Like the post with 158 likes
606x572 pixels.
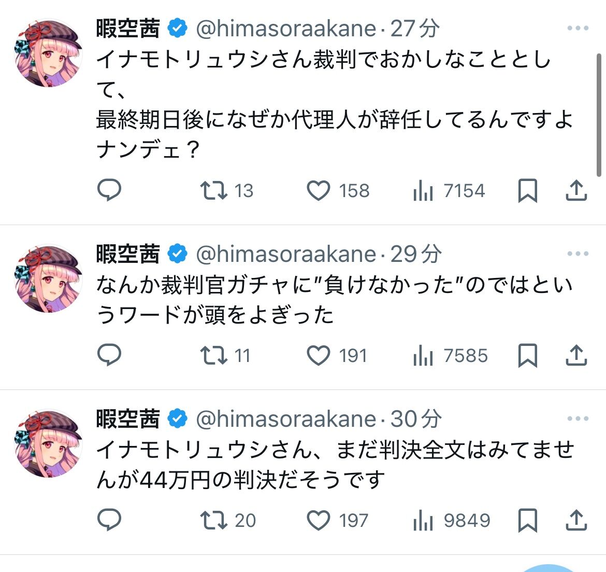pyautogui.click(x=319, y=190)
